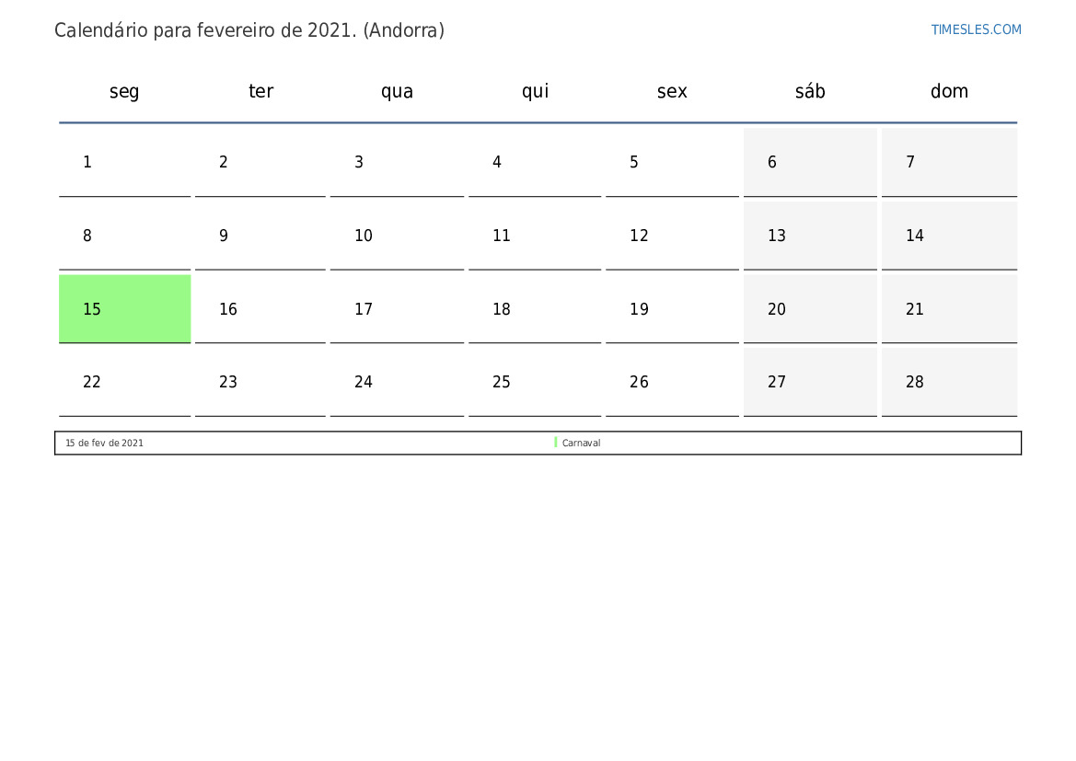Select Saturday day 27
This screenshot has height=761, width=1076.
[810, 382]
